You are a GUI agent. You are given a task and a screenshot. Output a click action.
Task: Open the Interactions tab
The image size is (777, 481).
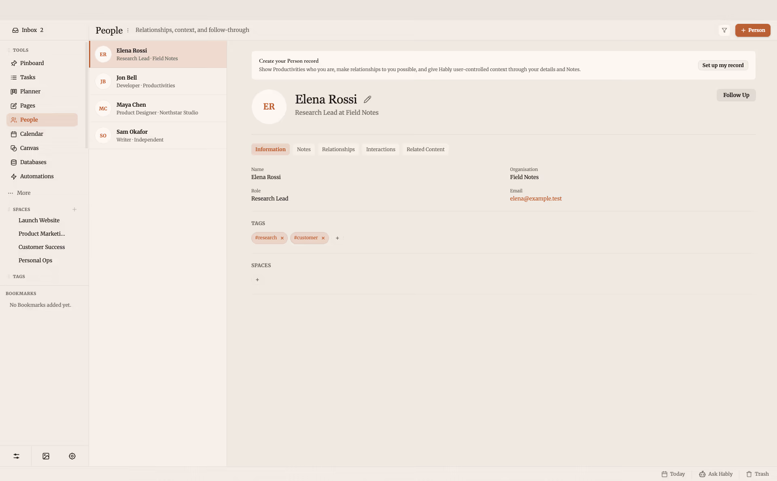pos(380,150)
